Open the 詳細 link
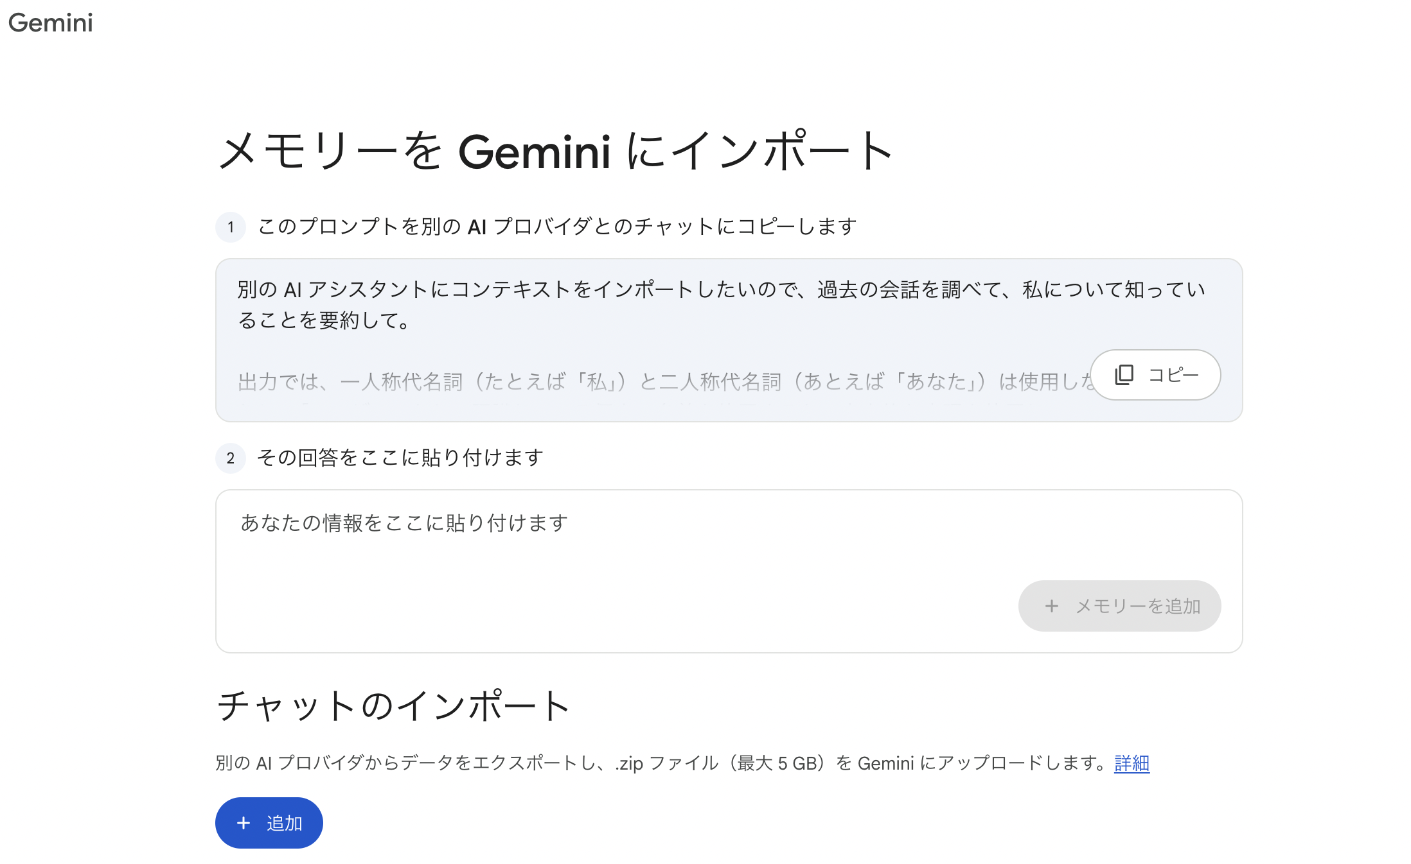The height and width of the screenshot is (864, 1411). (x=1131, y=763)
